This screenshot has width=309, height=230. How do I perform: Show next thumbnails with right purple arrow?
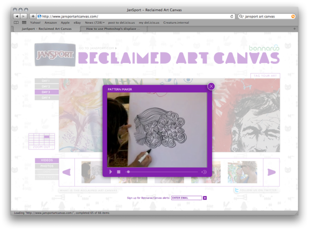pyautogui.click(x=271, y=172)
